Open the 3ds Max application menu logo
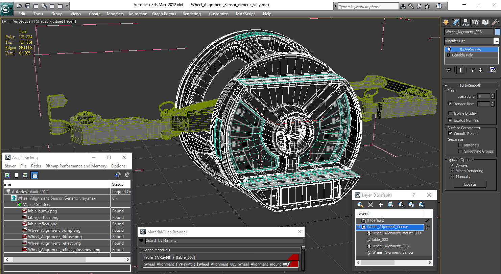The height and width of the screenshot is (274, 501). 7,8
